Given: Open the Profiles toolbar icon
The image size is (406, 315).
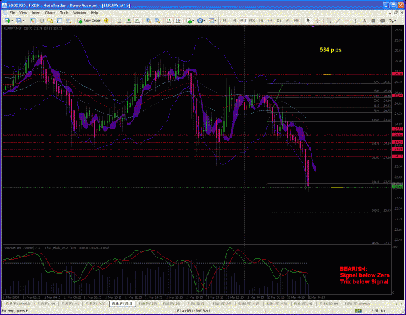Looking at the screenshot, I should pyautogui.click(x=19, y=21).
